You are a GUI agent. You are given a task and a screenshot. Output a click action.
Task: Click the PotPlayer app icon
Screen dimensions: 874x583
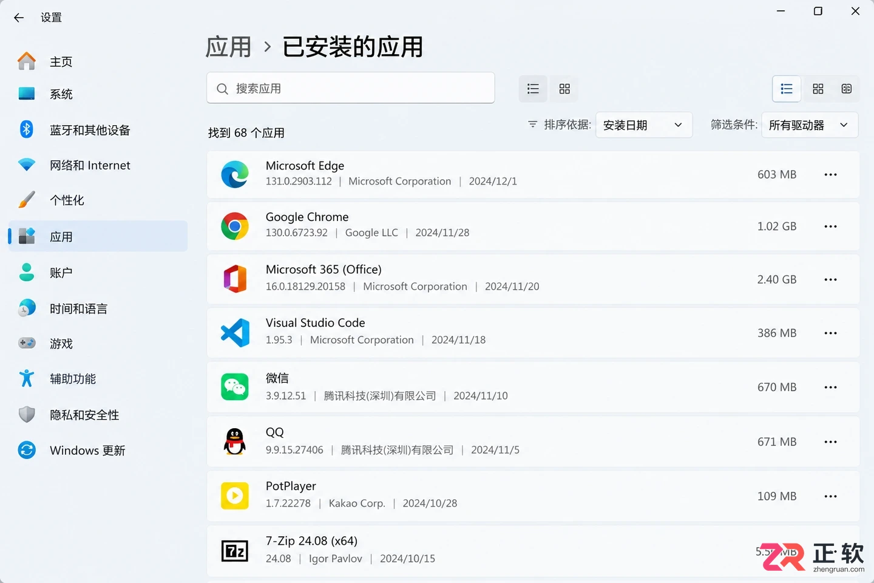235,496
